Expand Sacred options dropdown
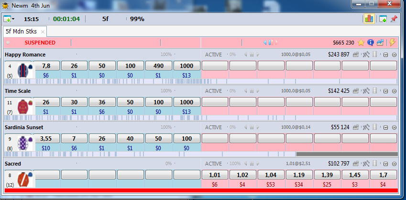This screenshot has width=406, height=200. pyautogui.click(x=385, y=164)
